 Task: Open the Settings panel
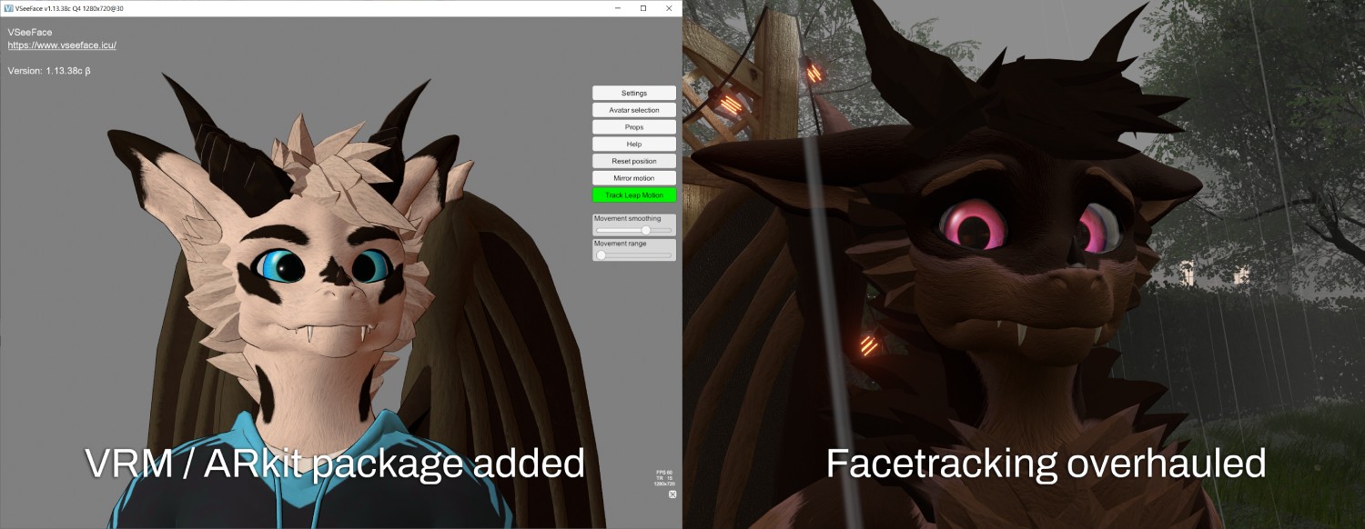(633, 92)
